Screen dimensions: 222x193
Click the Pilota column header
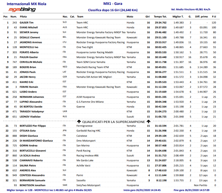24,17
